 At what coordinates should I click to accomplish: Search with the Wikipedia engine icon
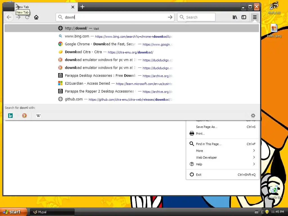[38, 116]
